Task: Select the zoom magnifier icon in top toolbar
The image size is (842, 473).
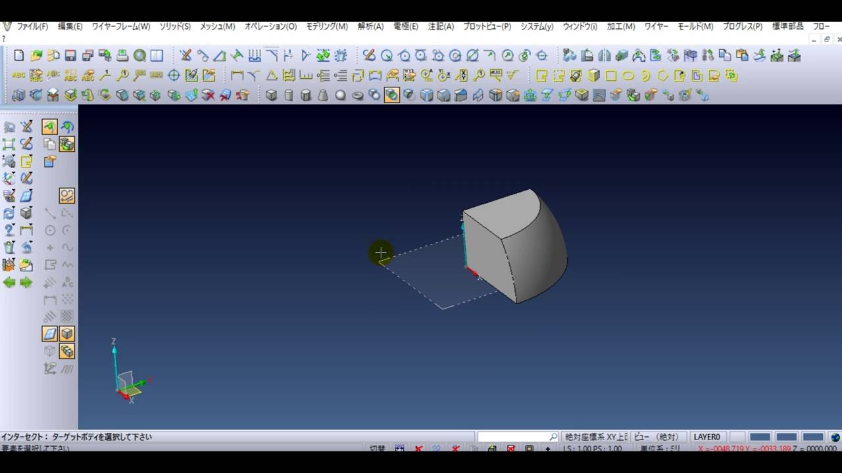Action: point(139,56)
